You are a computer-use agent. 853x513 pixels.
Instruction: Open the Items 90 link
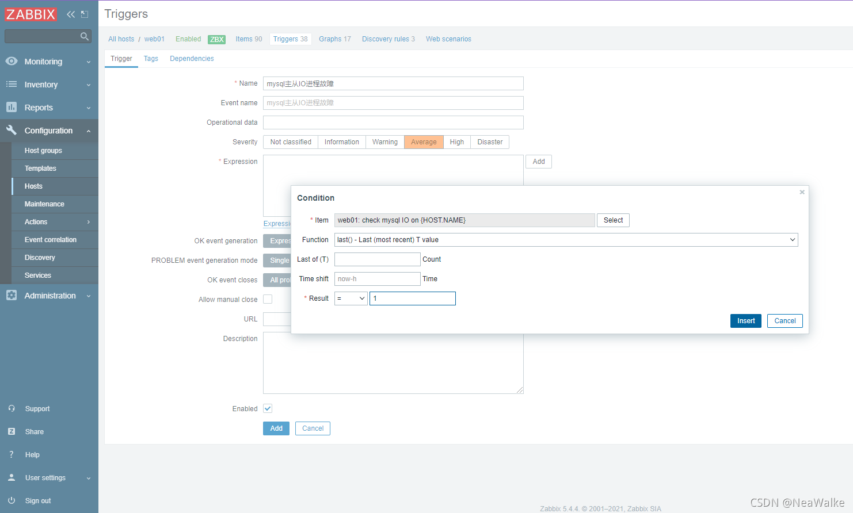(249, 39)
